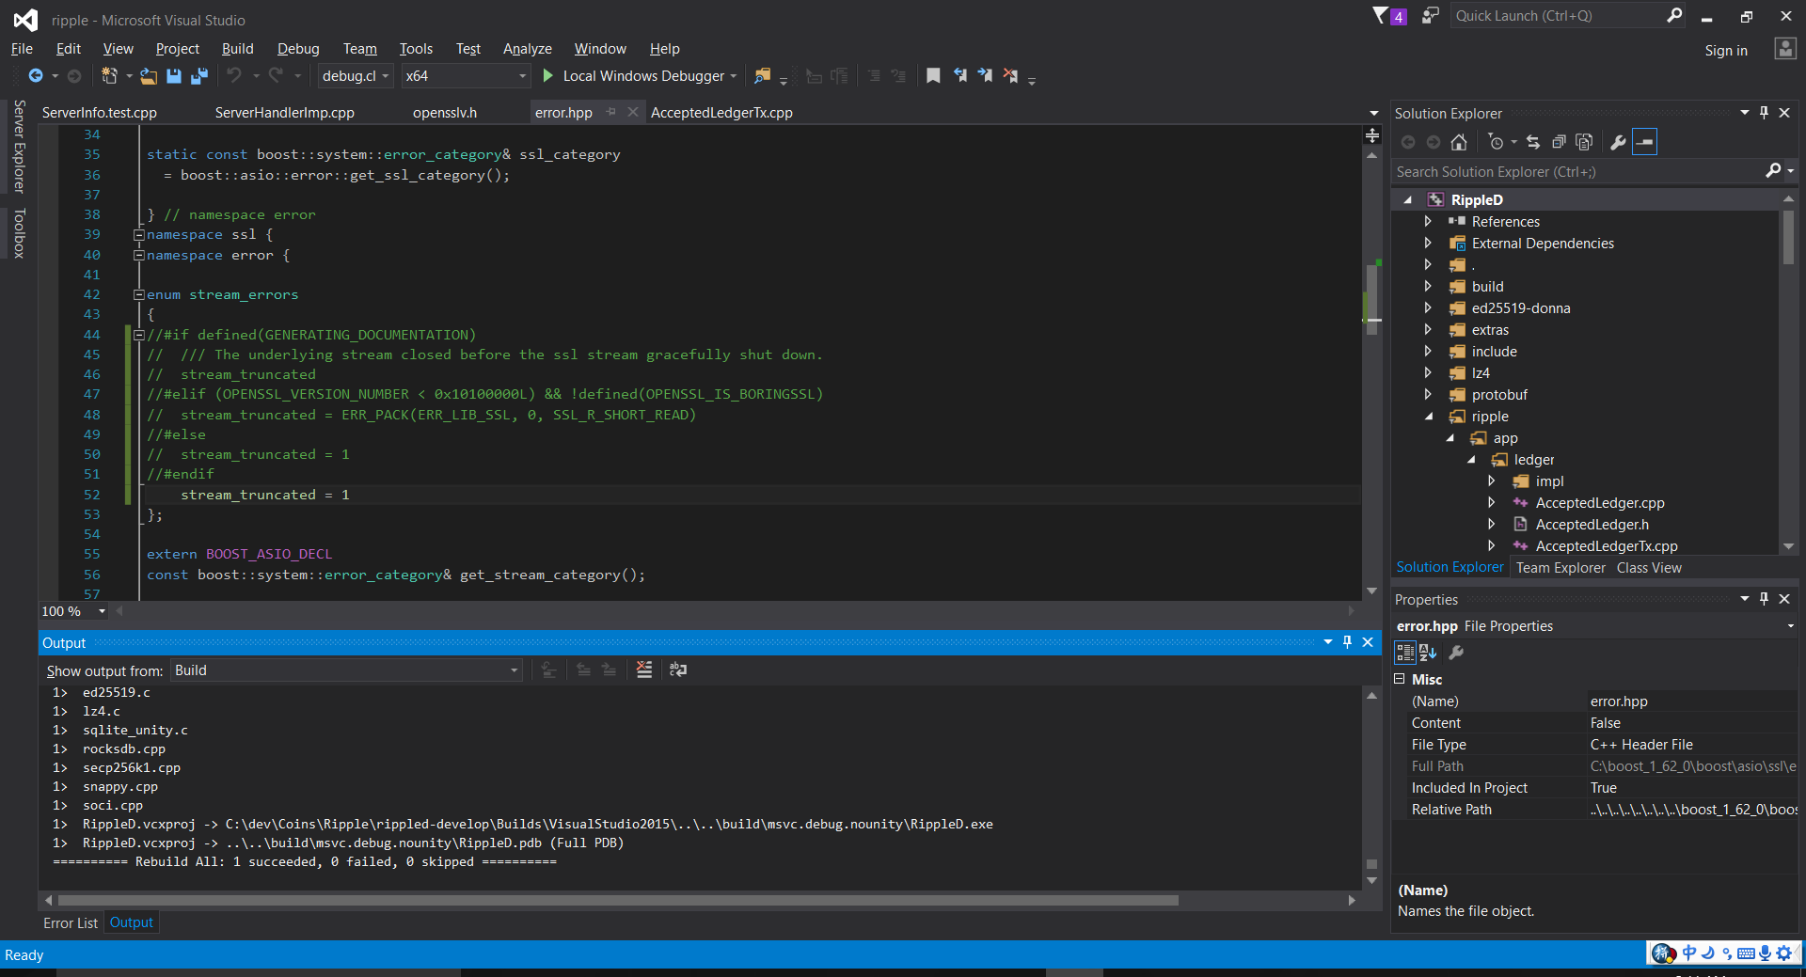Open the Local Windows Debugger dropdown arrow
Screen dimensions: 1806x977
coord(733,76)
